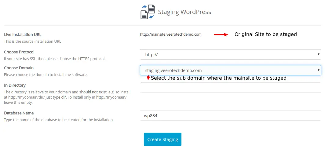Viewport: 325px width, 152px height.
Task: Click the 'Original Site to be staged' note
Action: click(x=265, y=34)
